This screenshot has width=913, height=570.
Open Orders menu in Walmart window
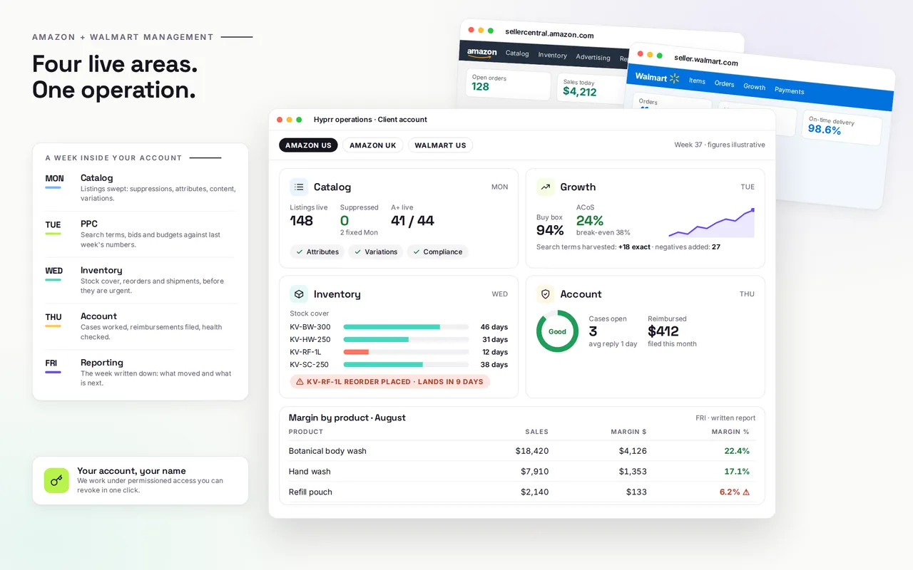click(x=724, y=83)
